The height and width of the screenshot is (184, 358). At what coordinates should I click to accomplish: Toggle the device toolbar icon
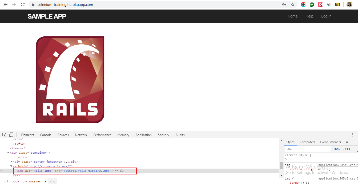pyautogui.click(x=11, y=135)
